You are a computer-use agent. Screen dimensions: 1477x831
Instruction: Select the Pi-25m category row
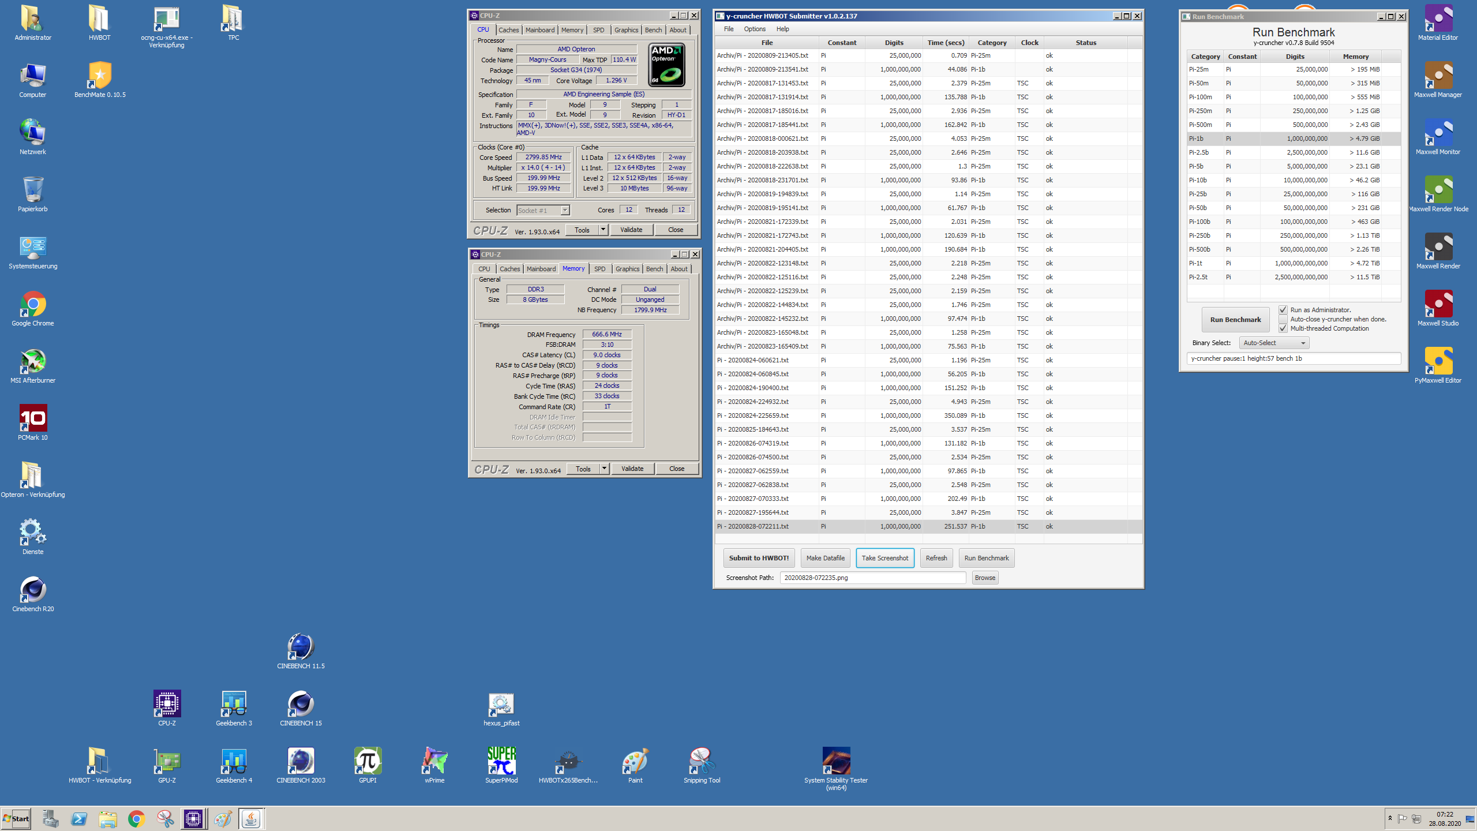click(x=1294, y=69)
